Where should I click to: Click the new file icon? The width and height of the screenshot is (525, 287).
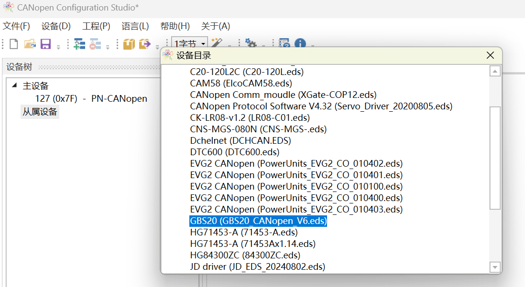click(x=14, y=44)
